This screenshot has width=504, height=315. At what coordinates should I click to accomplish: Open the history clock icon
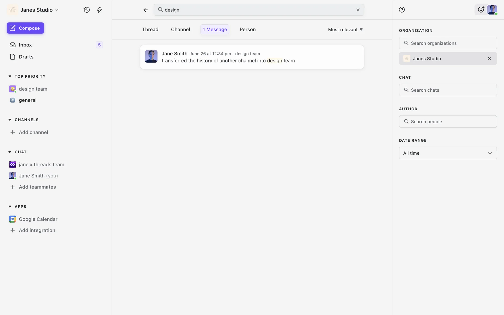87,10
